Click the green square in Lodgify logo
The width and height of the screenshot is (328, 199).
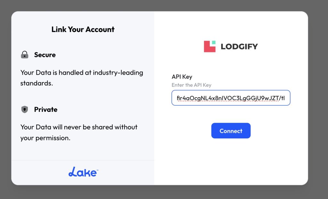pyautogui.click(x=214, y=43)
